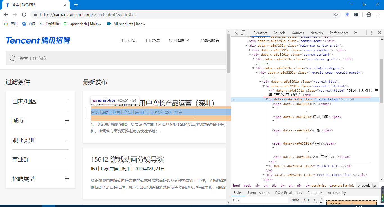Open 工作机会 navigation item
The image size is (384, 207).
[x=128, y=40]
